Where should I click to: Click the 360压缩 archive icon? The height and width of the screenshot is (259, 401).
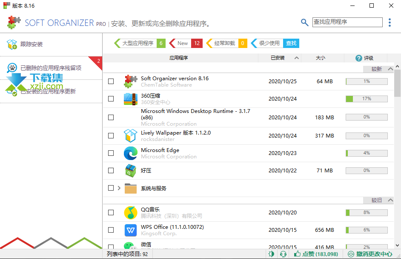131,99
